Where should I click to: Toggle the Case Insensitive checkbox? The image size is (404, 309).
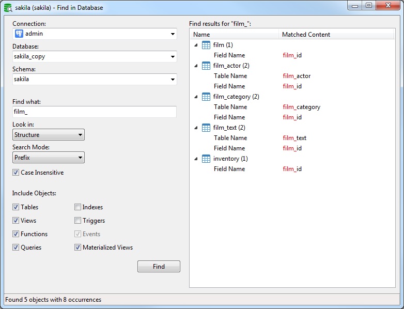[x=16, y=173]
